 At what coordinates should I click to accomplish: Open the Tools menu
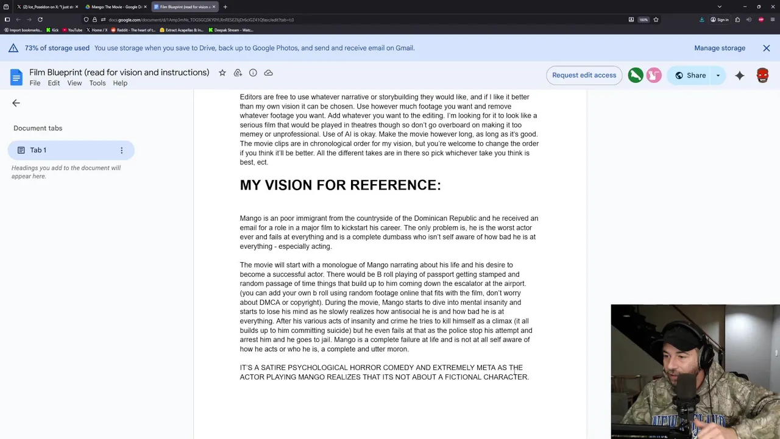point(97,84)
